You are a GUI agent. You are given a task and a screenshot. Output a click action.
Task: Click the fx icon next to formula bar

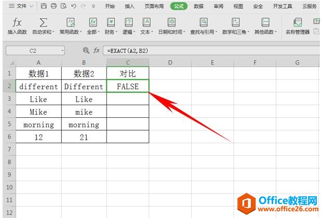(x=97, y=50)
